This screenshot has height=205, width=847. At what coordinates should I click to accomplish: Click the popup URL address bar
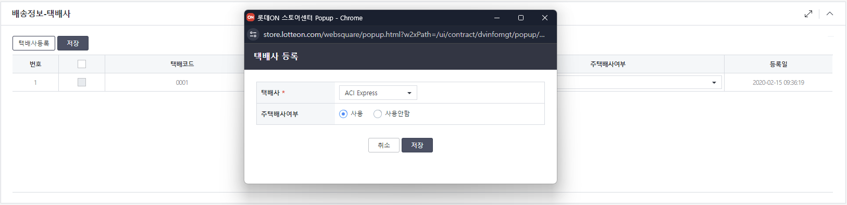(x=404, y=34)
